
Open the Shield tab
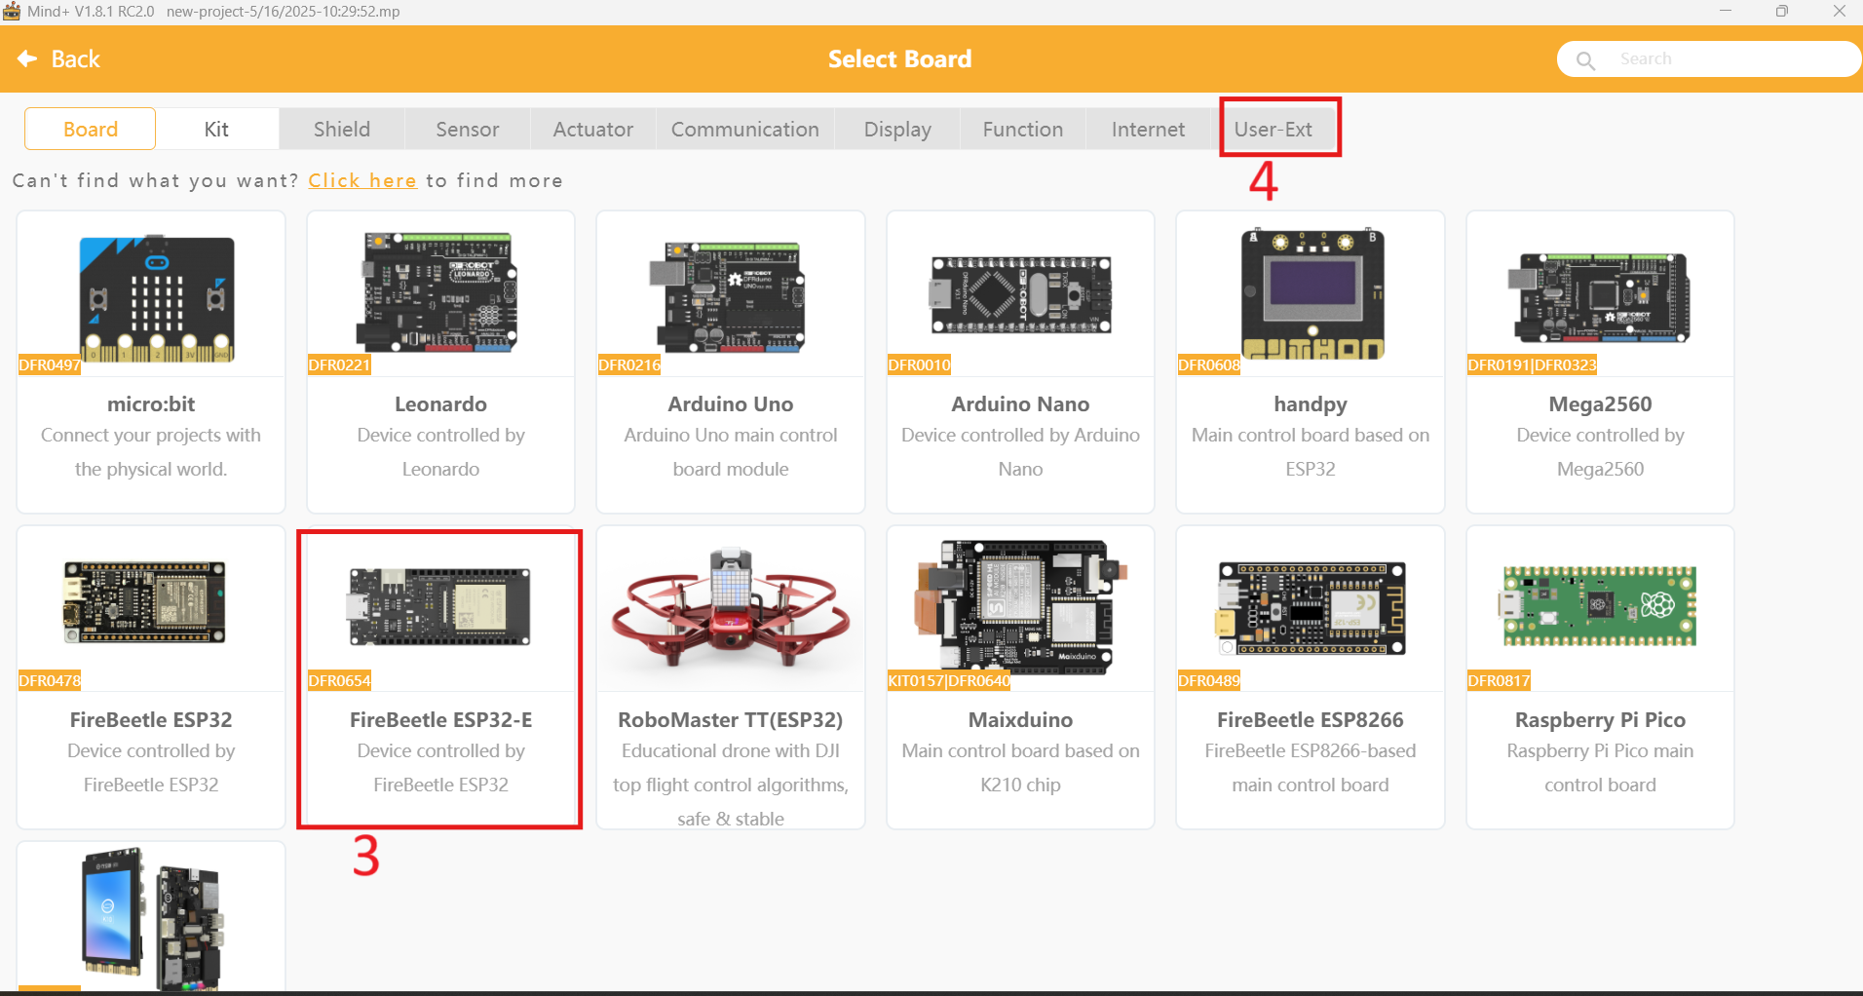pos(342,129)
